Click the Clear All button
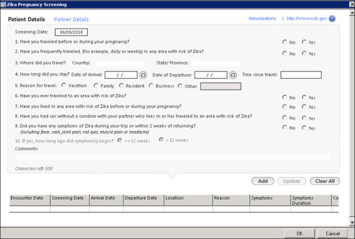 pos(325,181)
